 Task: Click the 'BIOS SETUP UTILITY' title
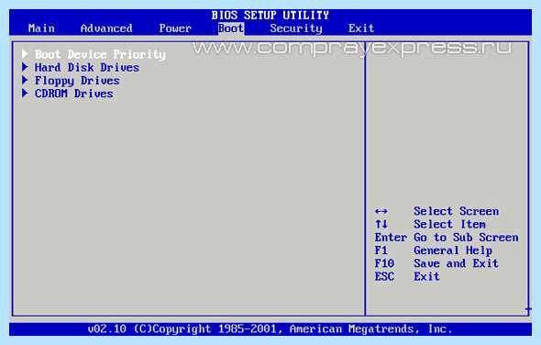click(x=270, y=16)
